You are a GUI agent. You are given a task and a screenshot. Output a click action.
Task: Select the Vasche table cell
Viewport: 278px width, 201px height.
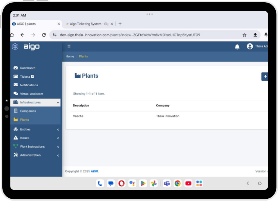tap(78, 116)
